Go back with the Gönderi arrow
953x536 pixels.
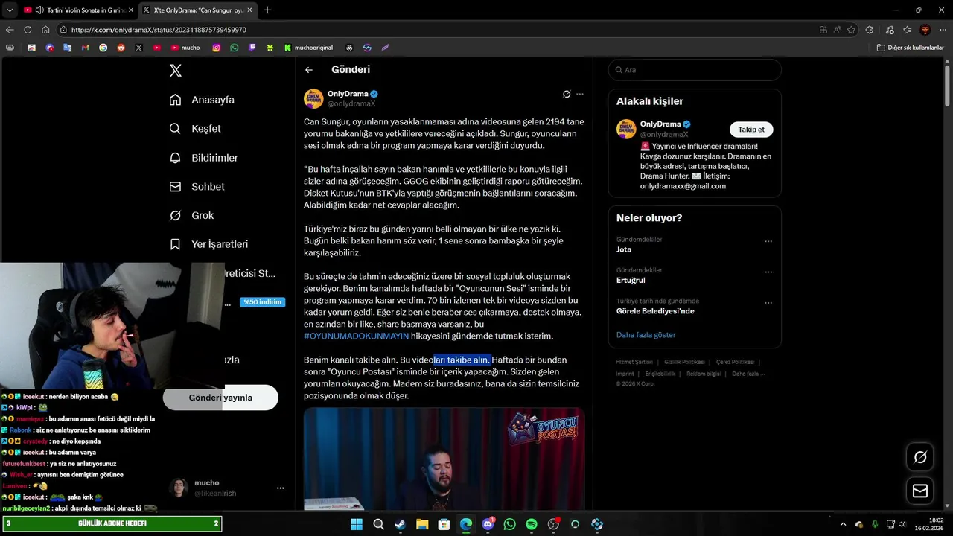[309, 70]
